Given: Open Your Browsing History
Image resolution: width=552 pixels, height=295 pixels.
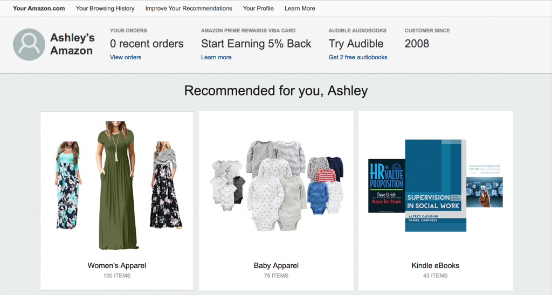Looking at the screenshot, I should coord(105,9).
